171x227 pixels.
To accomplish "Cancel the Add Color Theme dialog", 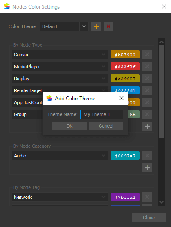I will [106, 126].
